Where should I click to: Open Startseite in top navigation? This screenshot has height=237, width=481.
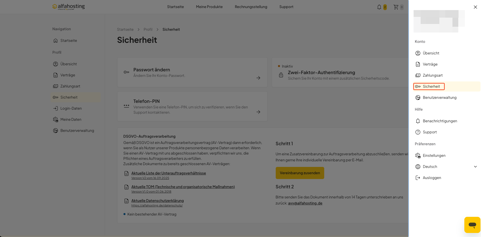175,7
